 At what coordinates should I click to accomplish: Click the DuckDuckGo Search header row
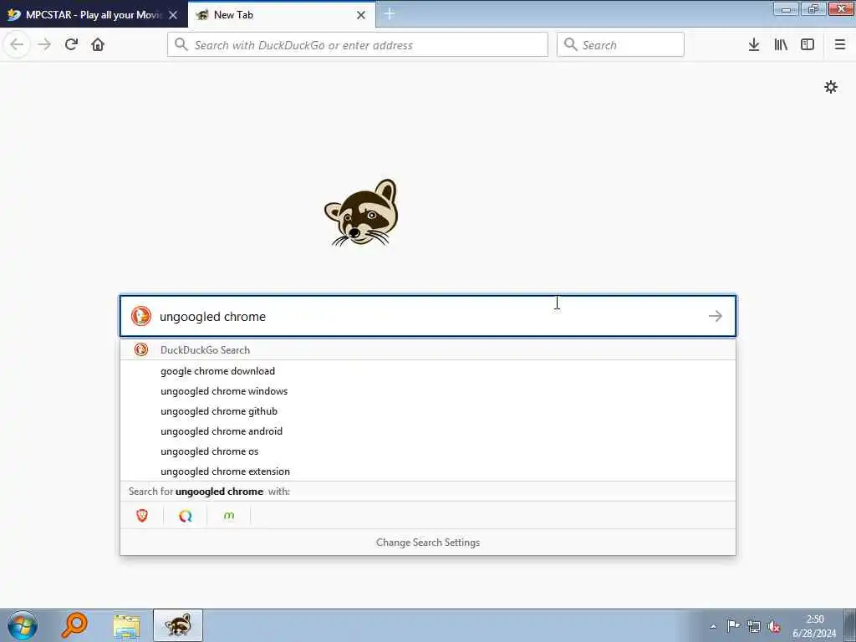click(x=428, y=350)
